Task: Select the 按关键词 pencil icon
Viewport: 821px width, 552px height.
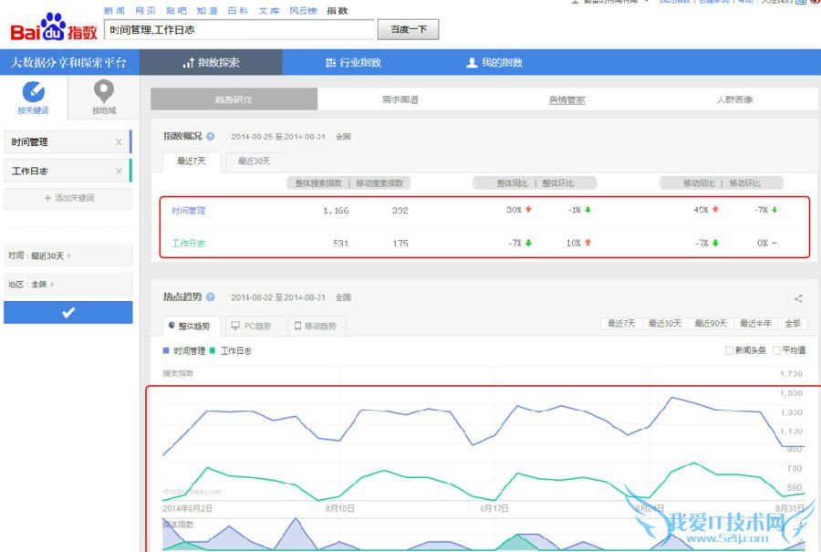Action: [33, 92]
